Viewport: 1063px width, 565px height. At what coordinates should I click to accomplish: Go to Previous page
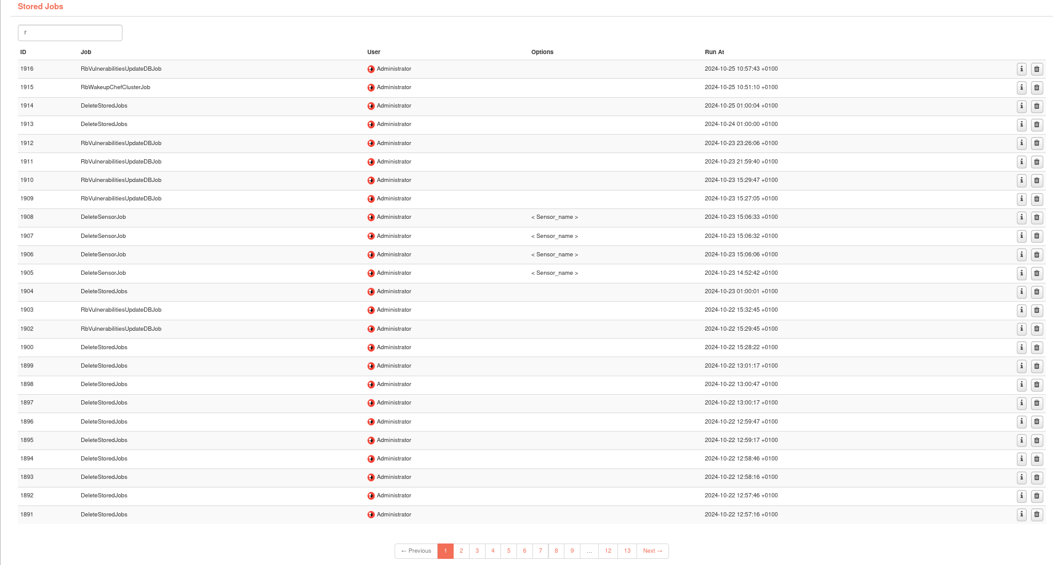click(x=416, y=551)
